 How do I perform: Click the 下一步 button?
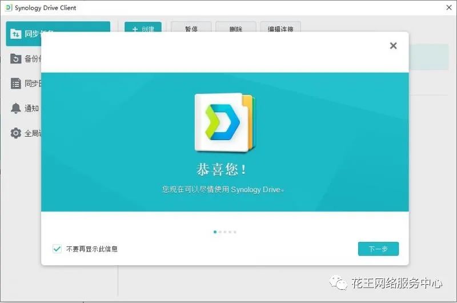378,249
